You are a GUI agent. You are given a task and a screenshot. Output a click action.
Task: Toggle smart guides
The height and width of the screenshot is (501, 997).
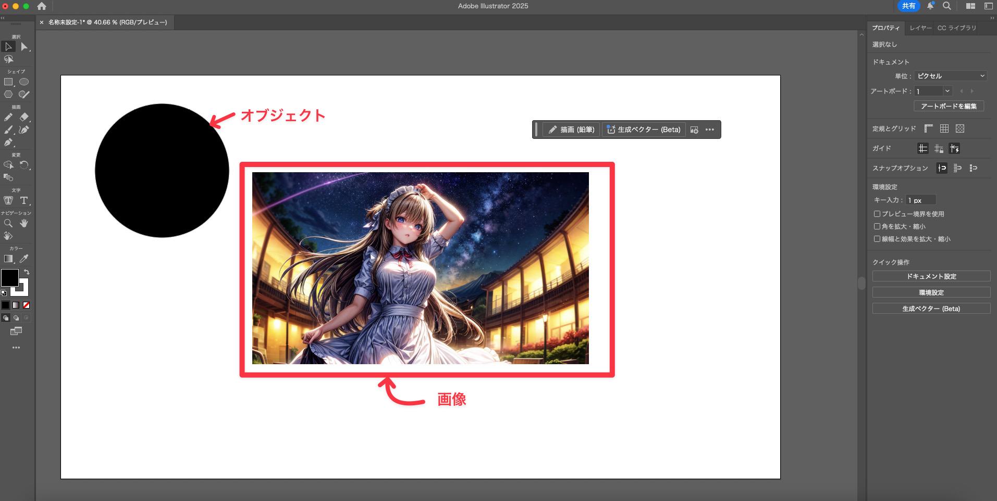click(954, 149)
